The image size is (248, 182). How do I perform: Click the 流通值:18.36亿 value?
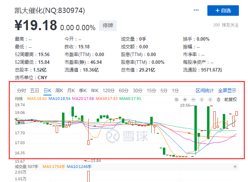[x=82, y=70]
